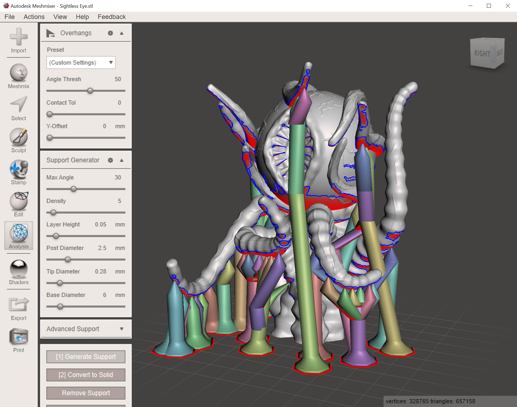Image resolution: width=517 pixels, height=407 pixels.
Task: Click the Base Diameter slider handle
Action: point(60,307)
